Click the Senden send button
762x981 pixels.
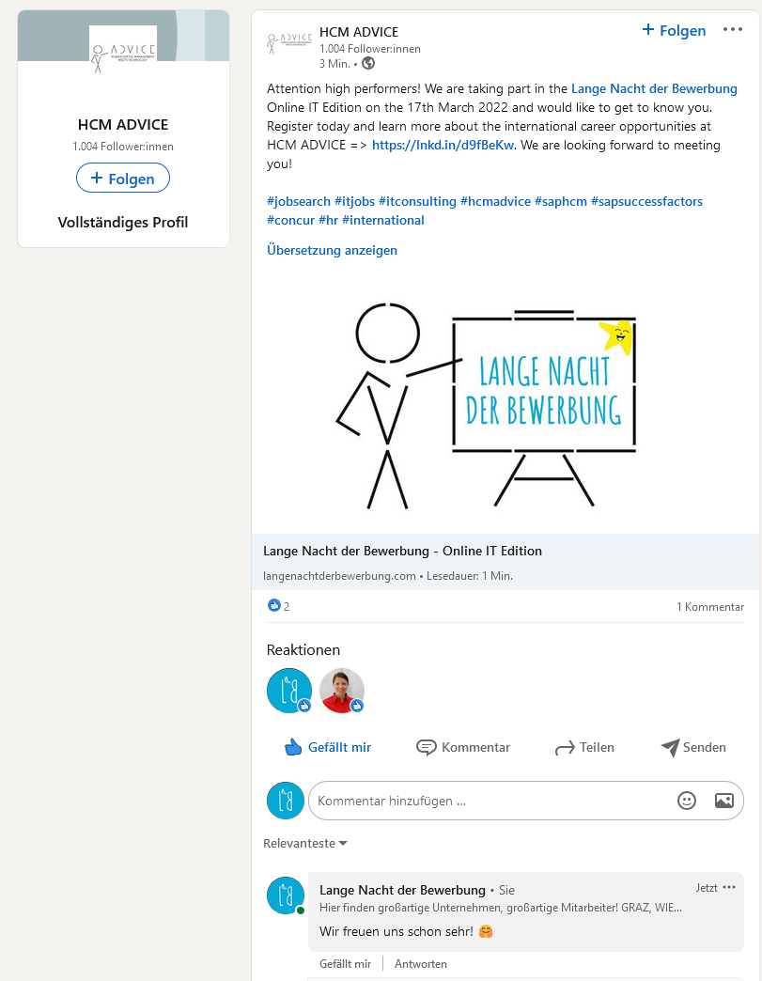[x=693, y=747]
